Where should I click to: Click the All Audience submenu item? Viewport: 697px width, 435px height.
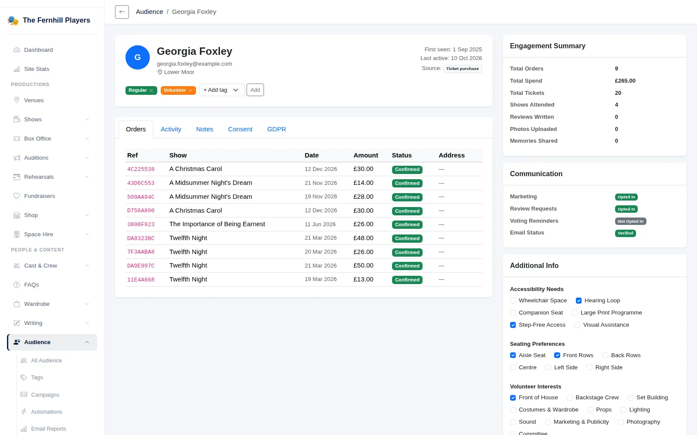click(x=47, y=361)
